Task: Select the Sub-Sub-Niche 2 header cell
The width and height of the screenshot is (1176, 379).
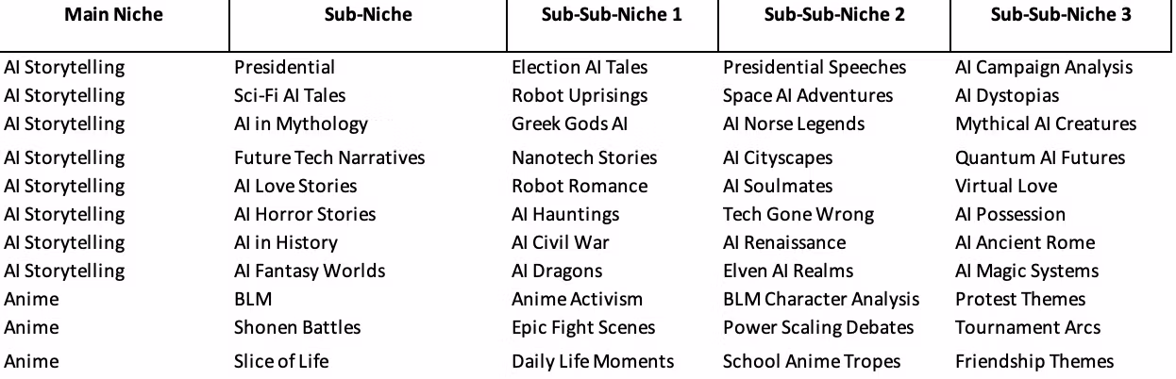Action: pos(833,15)
